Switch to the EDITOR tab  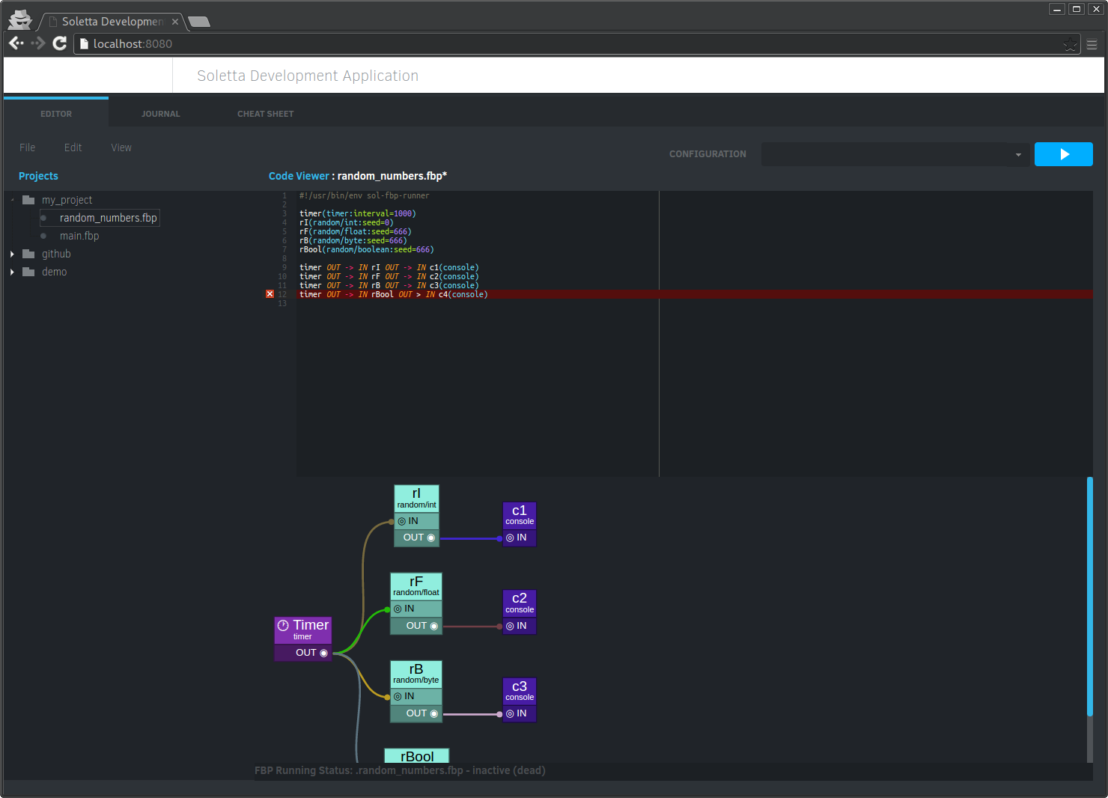[x=56, y=114]
